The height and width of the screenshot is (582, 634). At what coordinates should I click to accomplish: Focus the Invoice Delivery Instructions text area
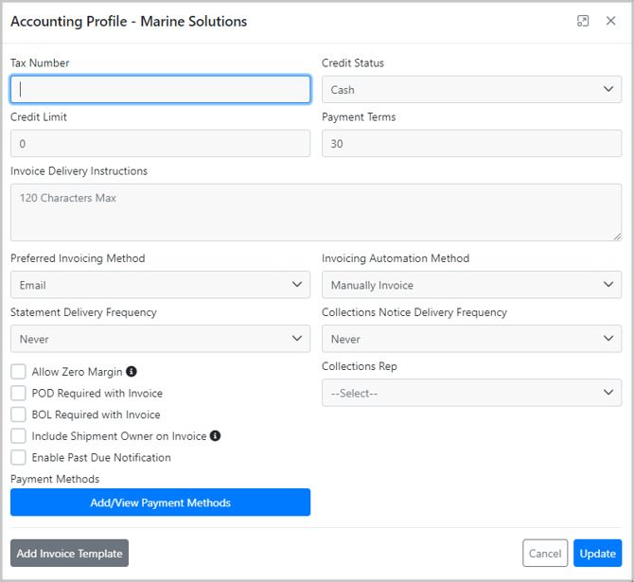click(316, 212)
